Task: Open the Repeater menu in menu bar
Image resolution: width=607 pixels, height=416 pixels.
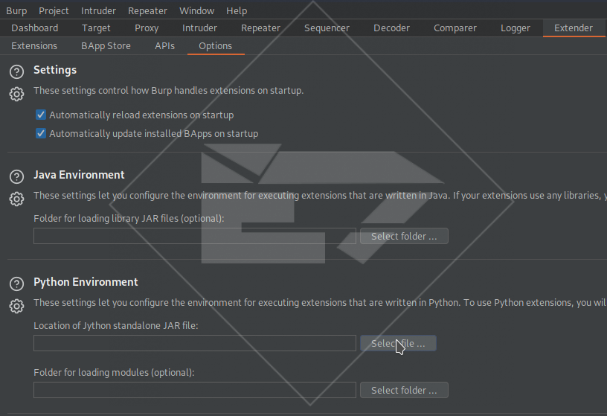Action: tap(147, 11)
